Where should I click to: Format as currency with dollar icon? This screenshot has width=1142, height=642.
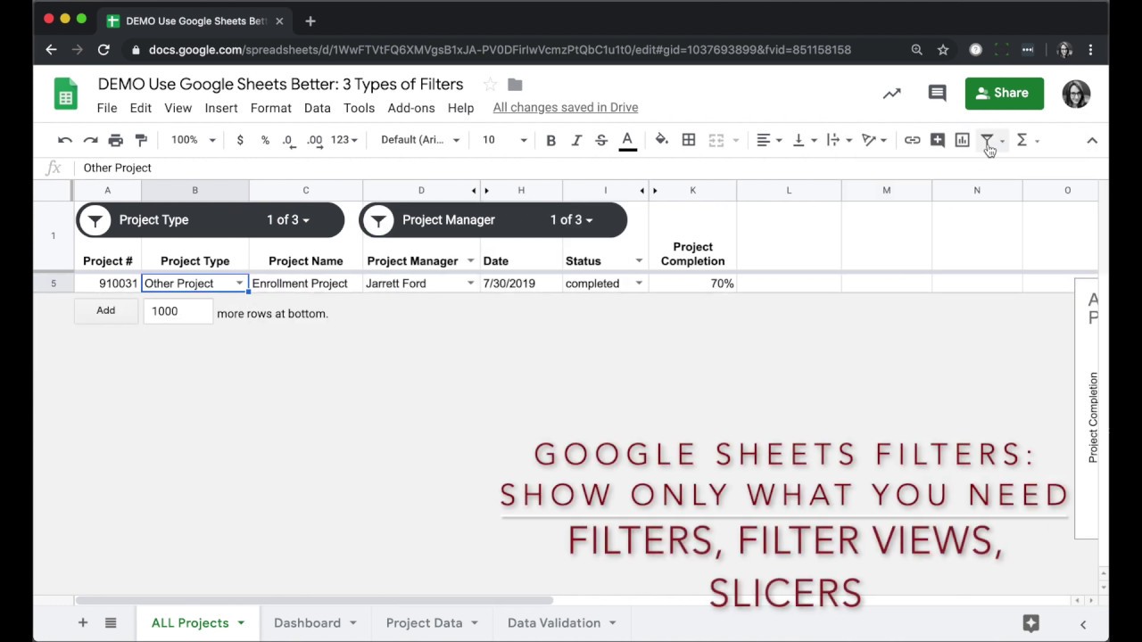(240, 140)
